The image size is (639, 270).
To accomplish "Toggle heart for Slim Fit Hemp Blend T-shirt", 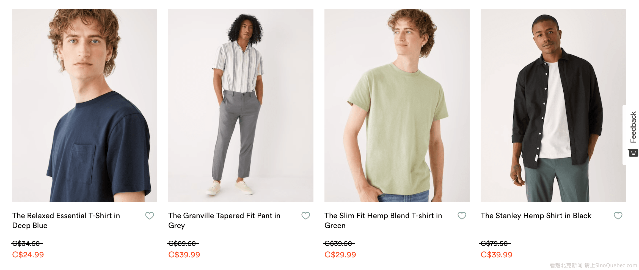I will click(462, 216).
